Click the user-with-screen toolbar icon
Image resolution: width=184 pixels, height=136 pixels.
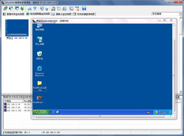coord(77,8)
